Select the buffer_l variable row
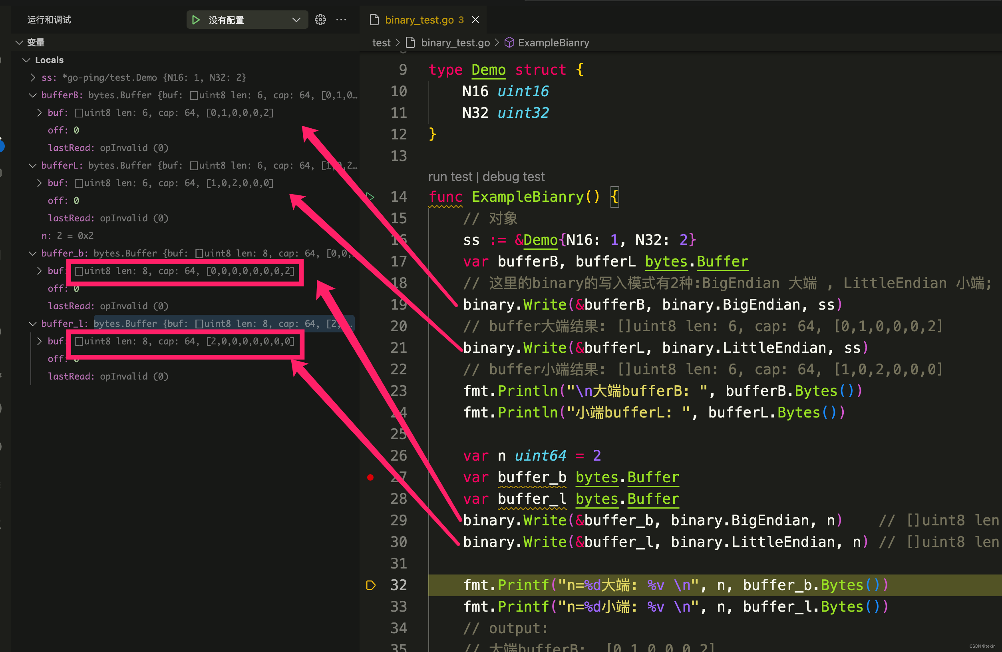Image resolution: width=1002 pixels, height=652 pixels. (64, 324)
